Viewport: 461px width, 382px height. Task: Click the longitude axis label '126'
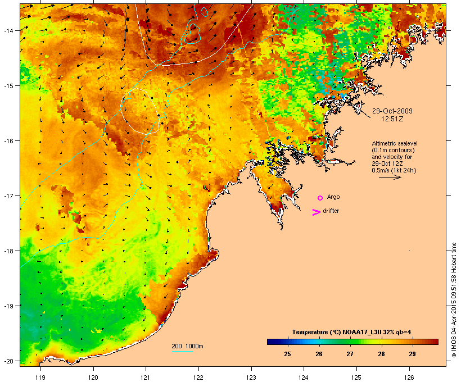[409, 378]
